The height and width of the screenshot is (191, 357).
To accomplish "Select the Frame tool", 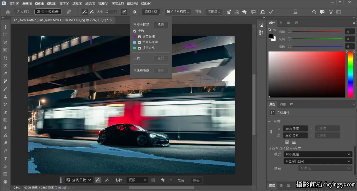I will click(x=5, y=66).
